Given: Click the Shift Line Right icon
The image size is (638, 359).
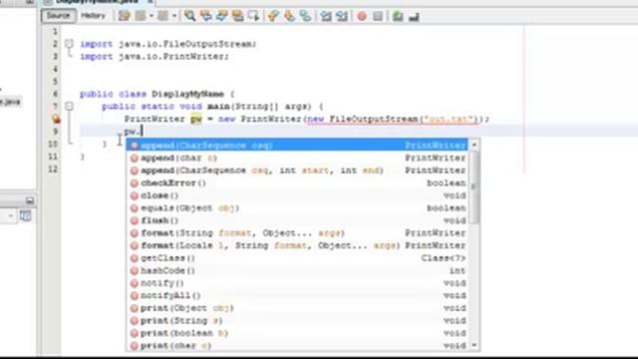Looking at the screenshot, I should 342,16.
